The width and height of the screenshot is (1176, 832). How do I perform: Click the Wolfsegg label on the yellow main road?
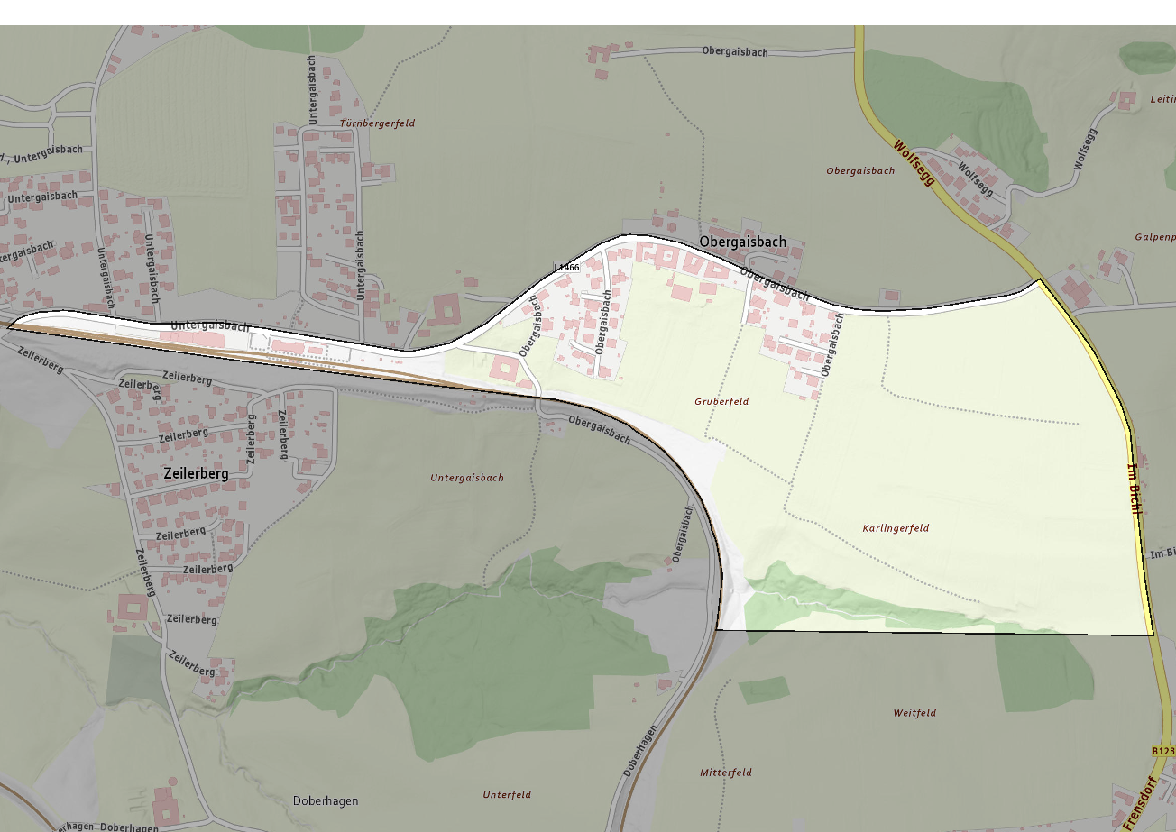[914, 162]
